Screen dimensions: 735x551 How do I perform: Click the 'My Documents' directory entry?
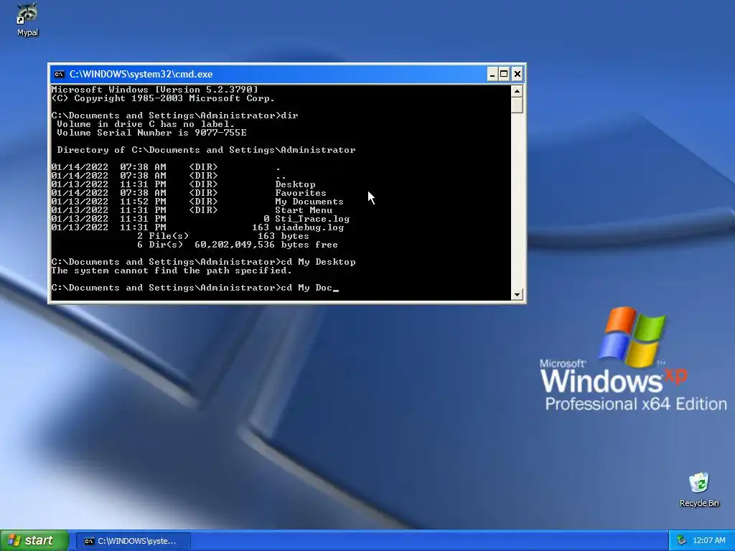pyautogui.click(x=309, y=202)
